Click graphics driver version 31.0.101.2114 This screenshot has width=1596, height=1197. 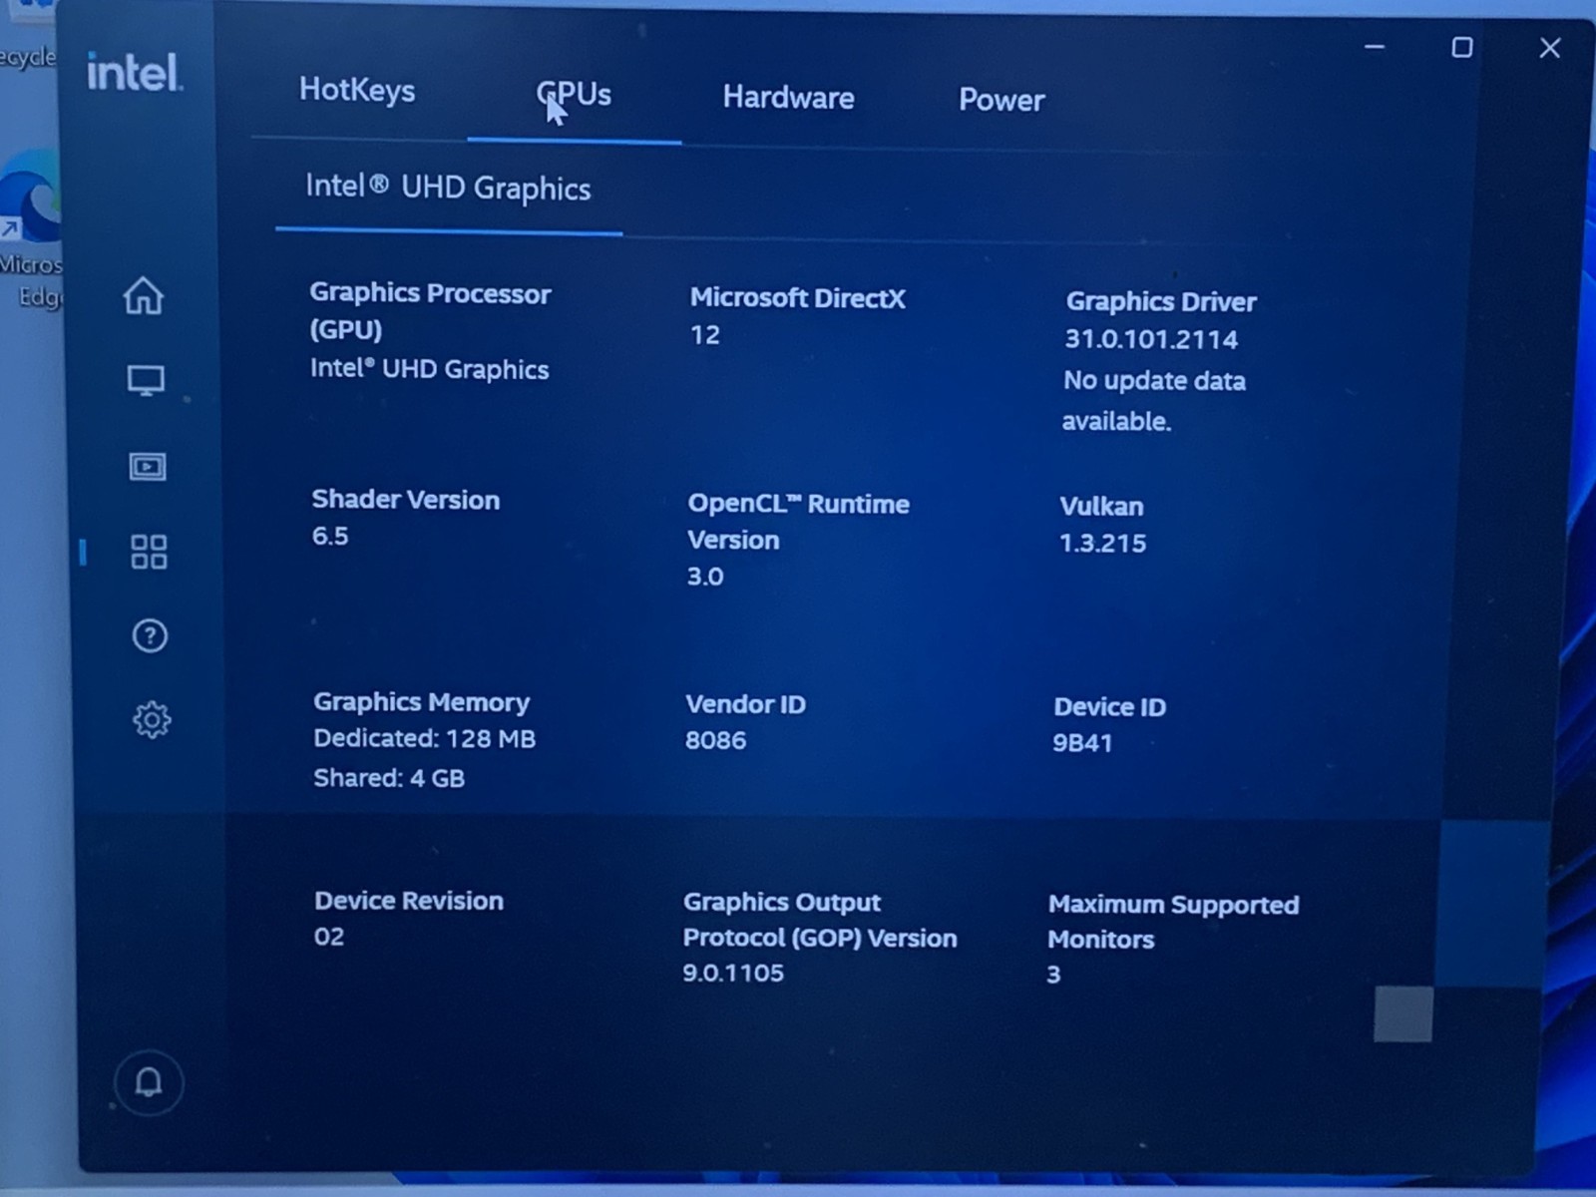coord(1151,339)
